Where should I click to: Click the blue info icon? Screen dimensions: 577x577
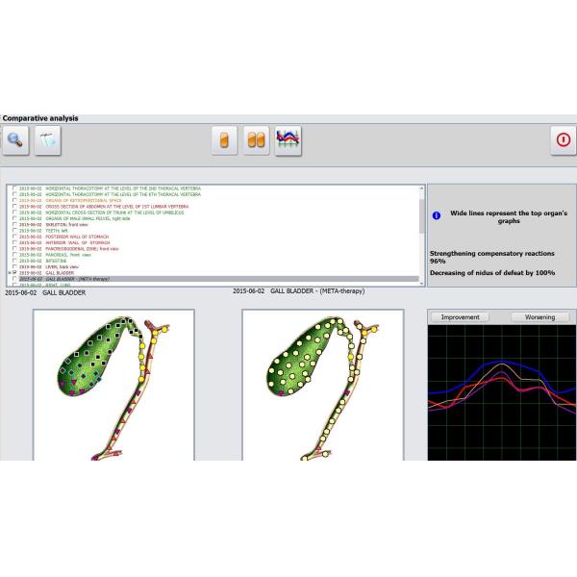[x=437, y=215]
